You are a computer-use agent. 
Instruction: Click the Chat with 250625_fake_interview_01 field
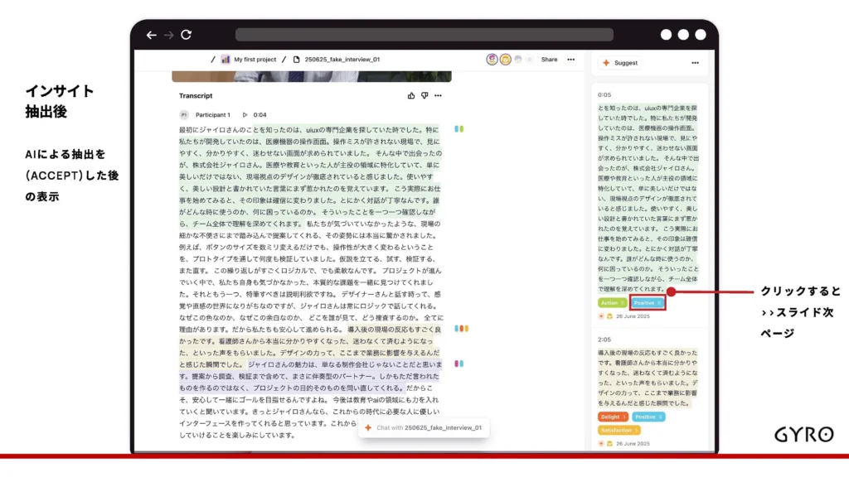(424, 427)
